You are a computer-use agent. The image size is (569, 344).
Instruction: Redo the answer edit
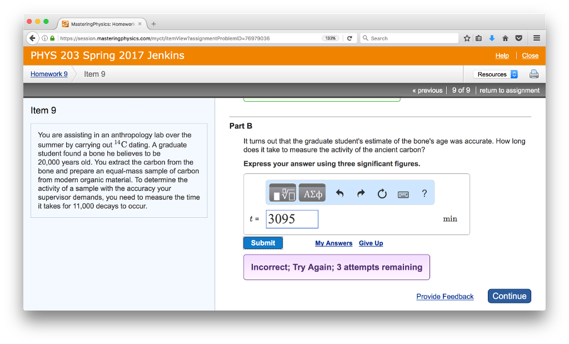[361, 193]
